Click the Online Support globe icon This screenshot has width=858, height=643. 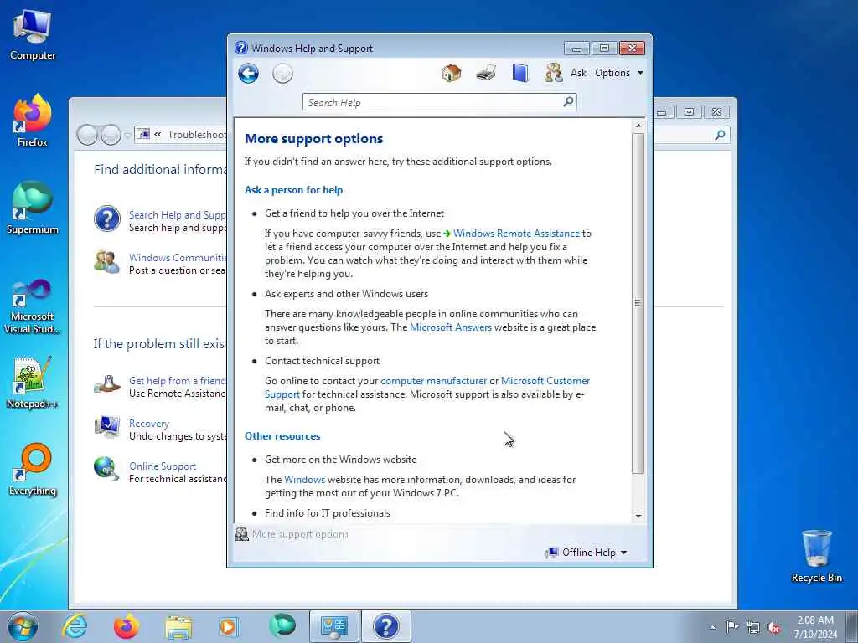point(106,470)
